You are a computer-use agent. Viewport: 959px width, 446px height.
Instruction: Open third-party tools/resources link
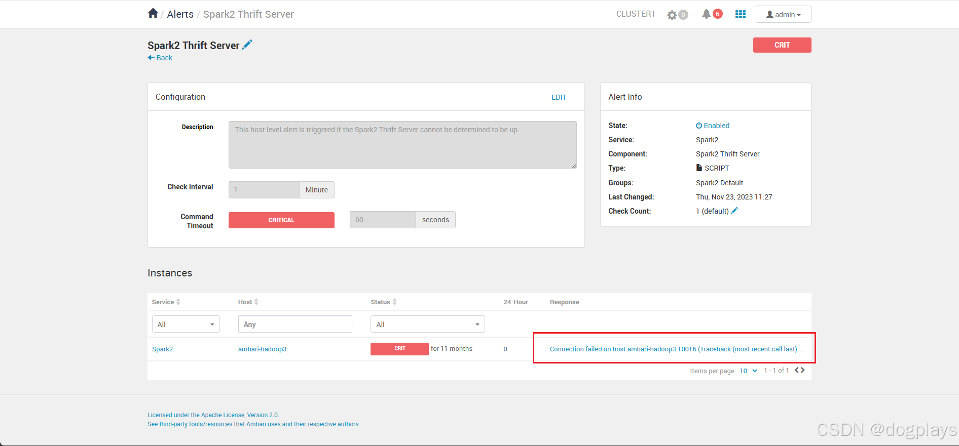253,424
